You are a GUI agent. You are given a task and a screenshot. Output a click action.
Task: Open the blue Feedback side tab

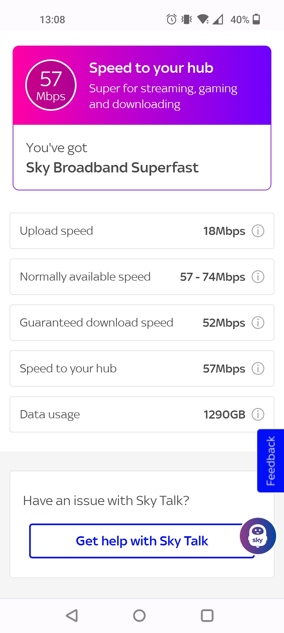pyautogui.click(x=271, y=461)
